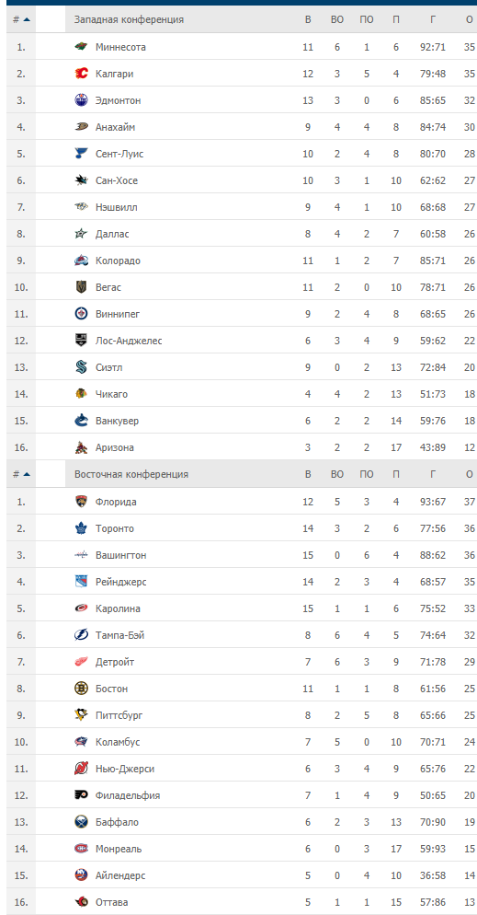Screen dimensions: 477x915
Task: Click the Tampa Bay Lightning logo
Action: coord(81,635)
